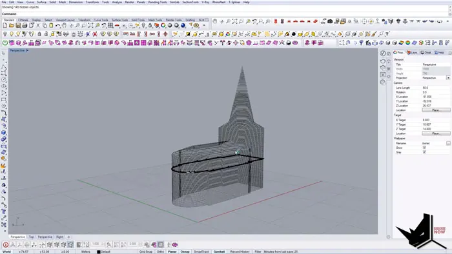The width and height of the screenshot is (452, 254).
Task: Add a new viewport tab with plus button
Action: pos(68,237)
